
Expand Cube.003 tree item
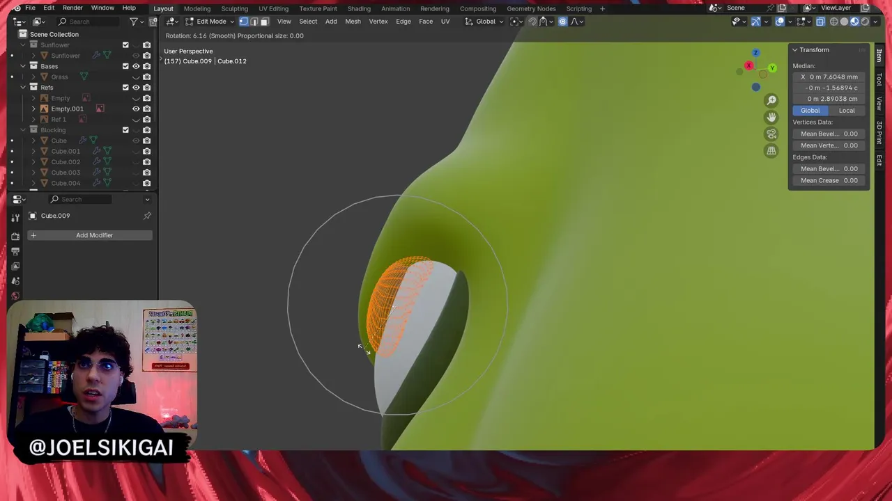tap(33, 173)
